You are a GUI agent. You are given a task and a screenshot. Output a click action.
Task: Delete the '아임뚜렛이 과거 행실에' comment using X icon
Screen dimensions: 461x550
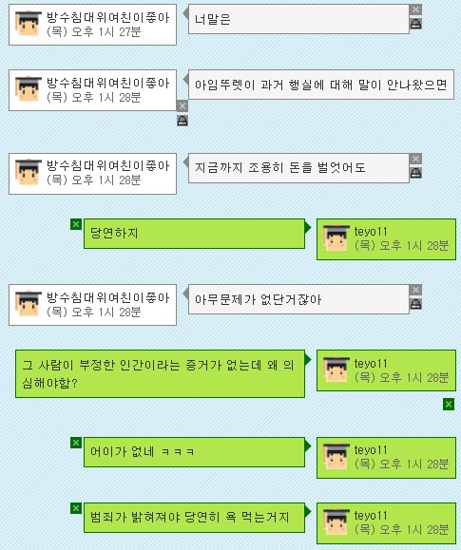[x=182, y=106]
